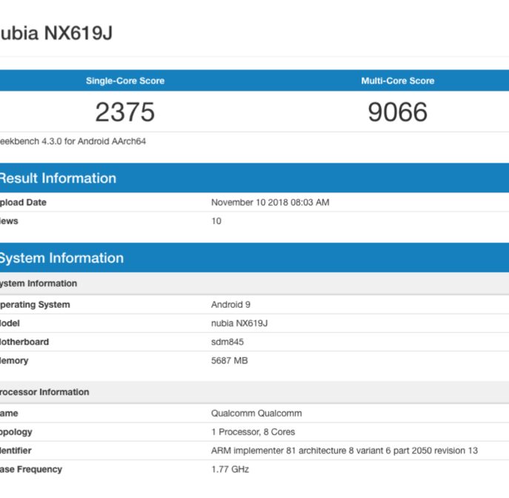Click the motherboard value sdm845

[227, 342]
